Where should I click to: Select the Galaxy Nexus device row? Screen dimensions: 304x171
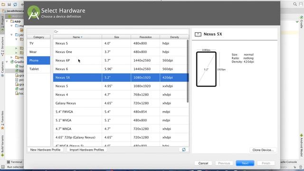(x=121, y=103)
